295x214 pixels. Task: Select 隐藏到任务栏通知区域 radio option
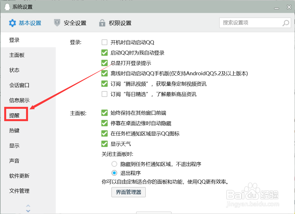tap(114, 164)
